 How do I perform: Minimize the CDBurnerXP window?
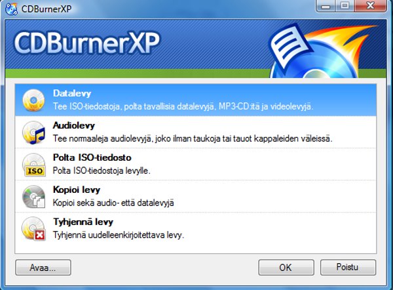[x=326, y=6]
